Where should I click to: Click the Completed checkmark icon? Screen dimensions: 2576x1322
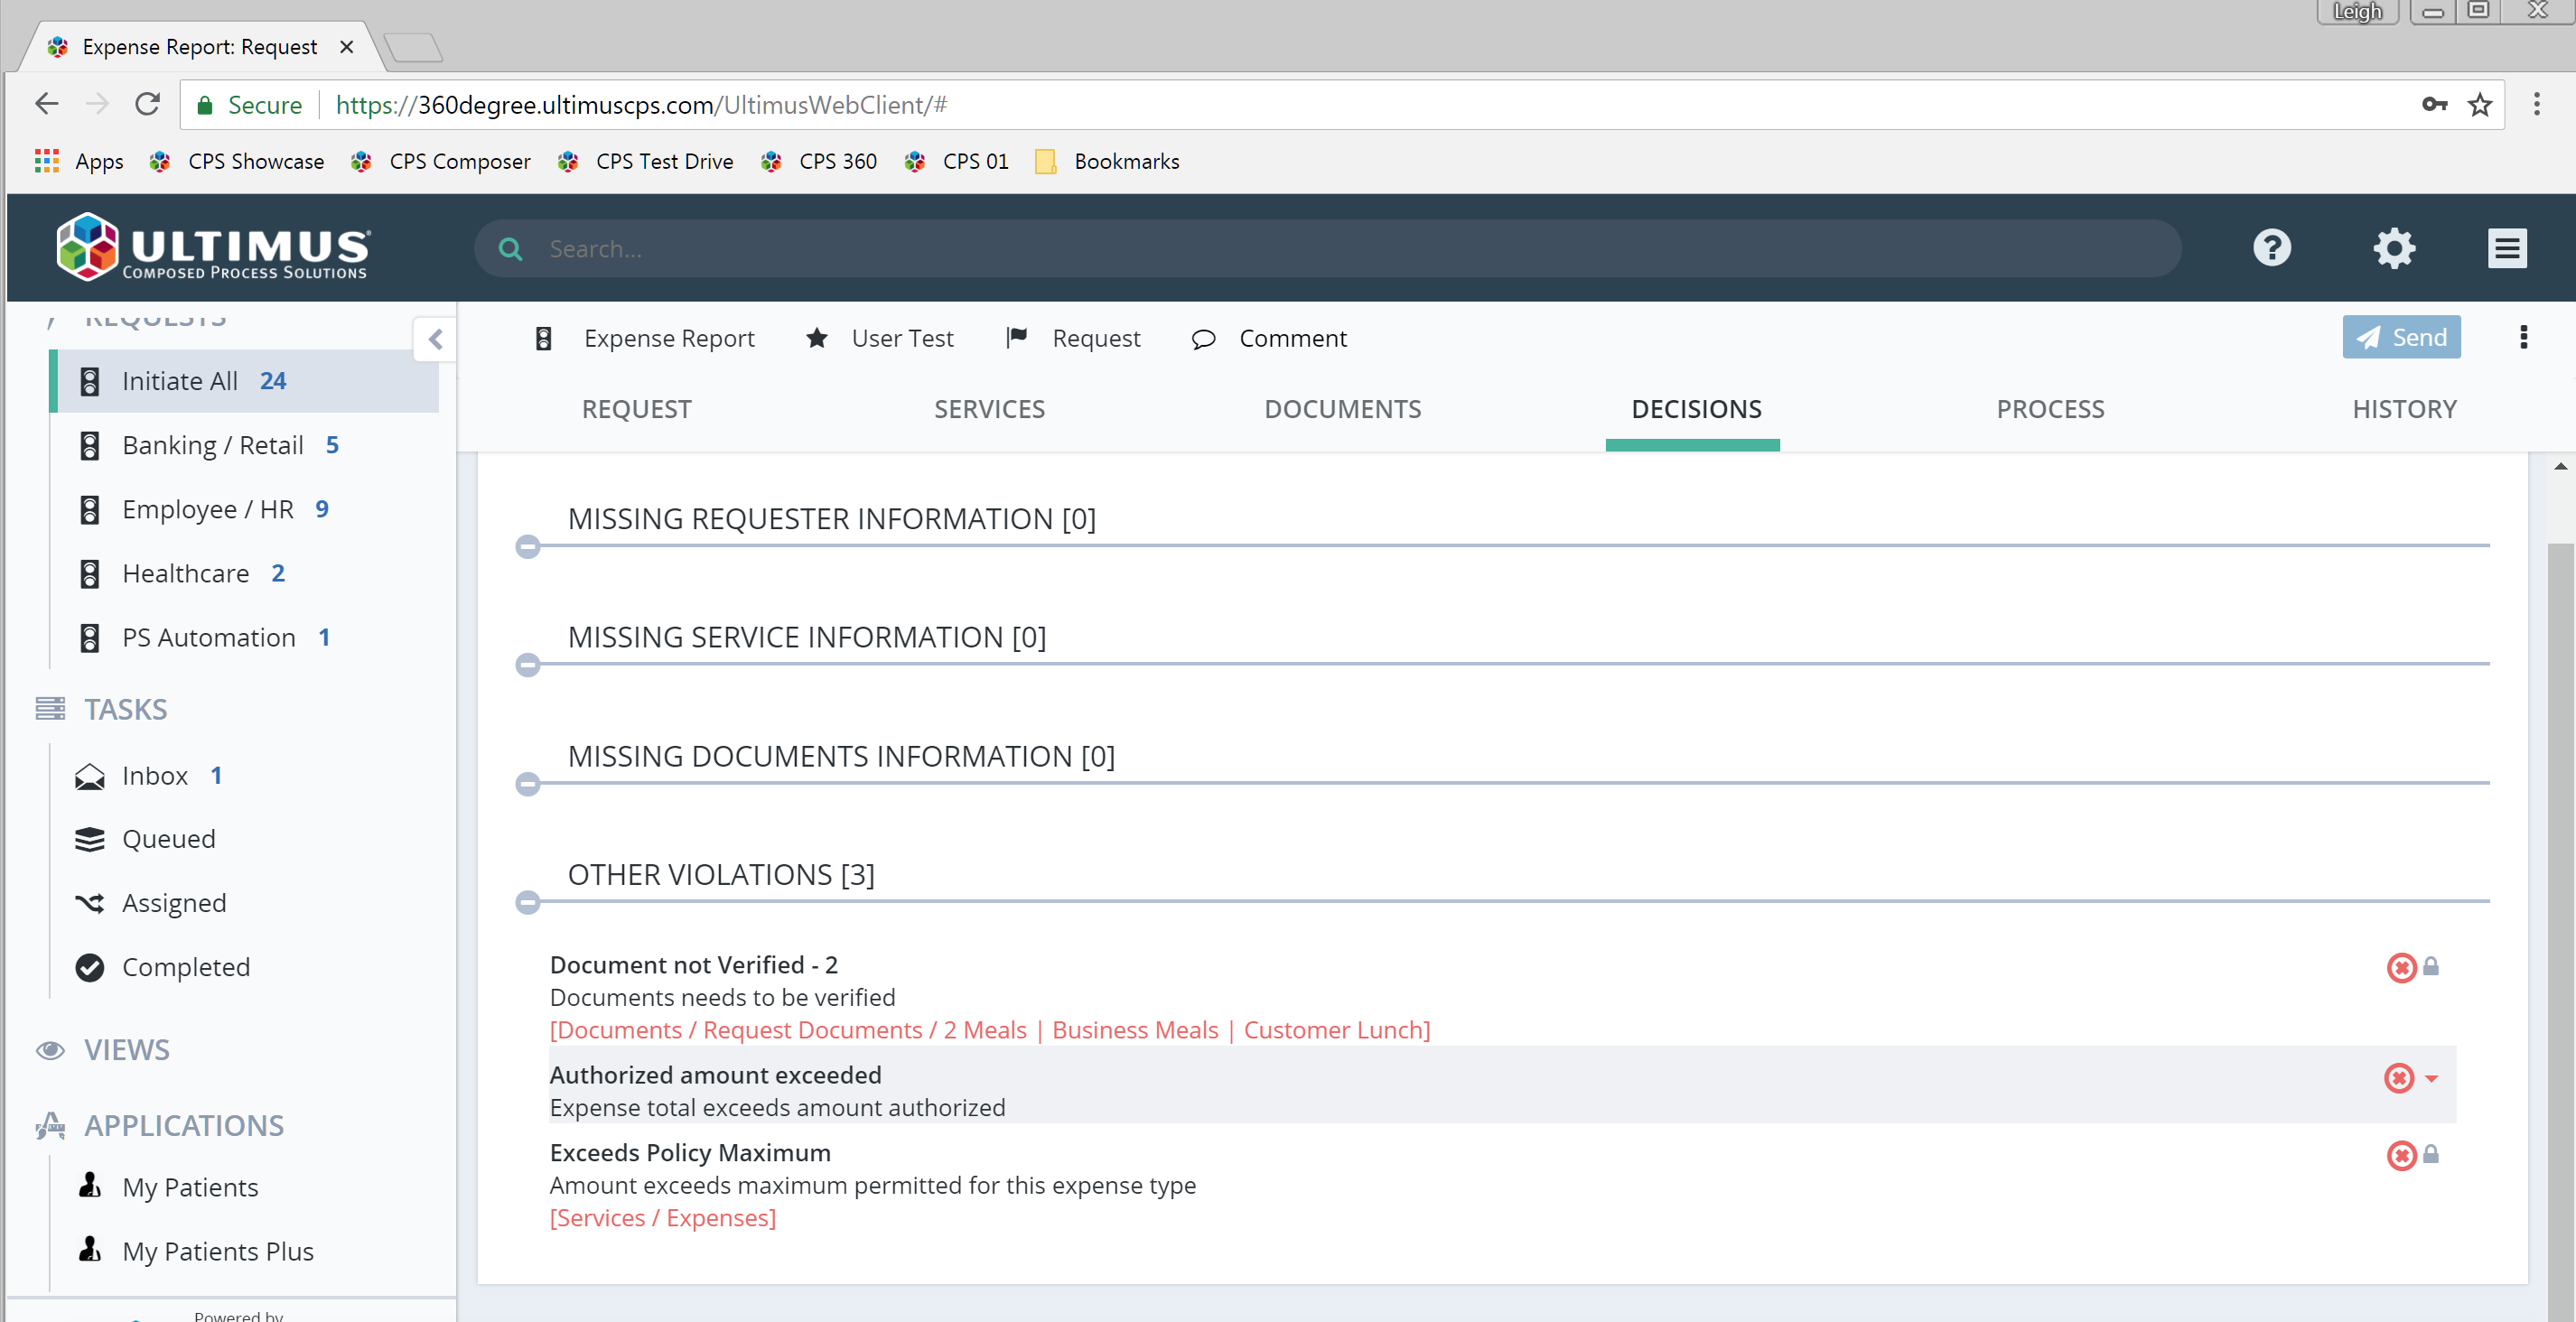point(90,967)
